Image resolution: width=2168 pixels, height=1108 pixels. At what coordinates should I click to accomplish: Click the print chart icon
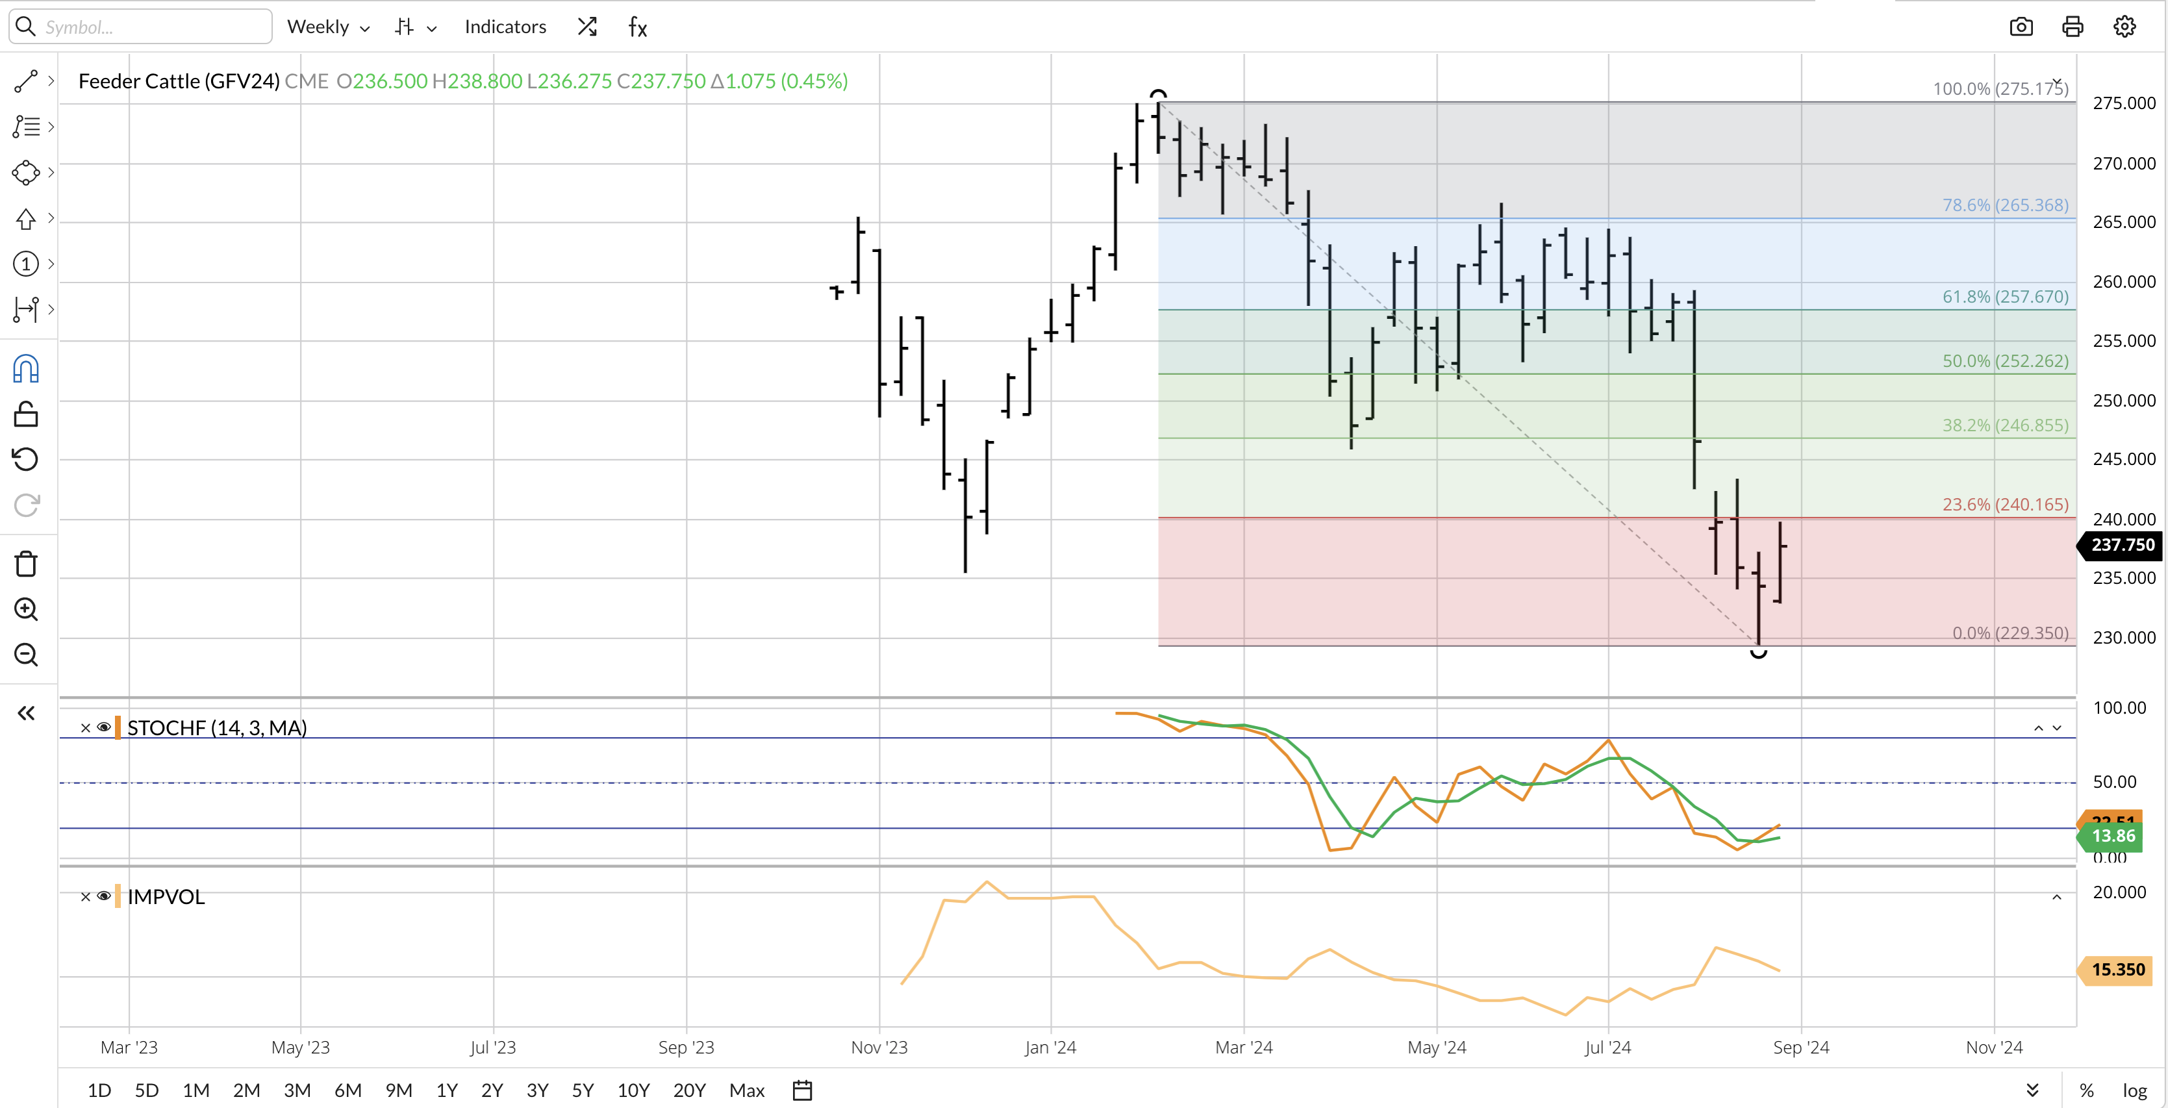(x=2072, y=27)
